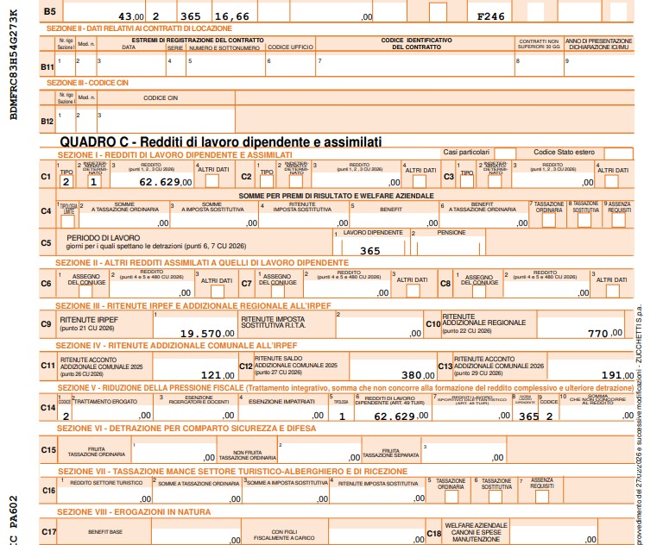This screenshot has width=663, height=545.
Task: Click the Codice Stato estero box
Action: pos(619,153)
